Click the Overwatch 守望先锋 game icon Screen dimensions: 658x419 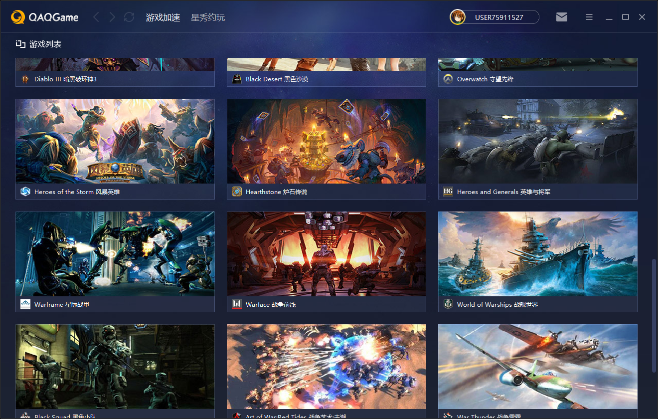pos(448,78)
